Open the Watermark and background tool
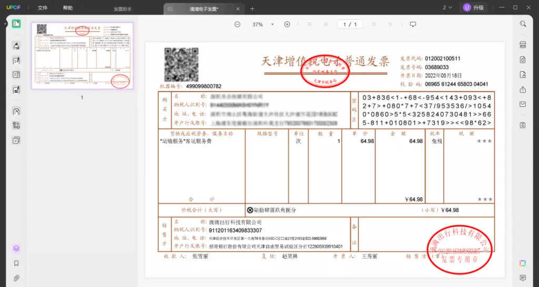This screenshot has height=287, width=539. 16,140
